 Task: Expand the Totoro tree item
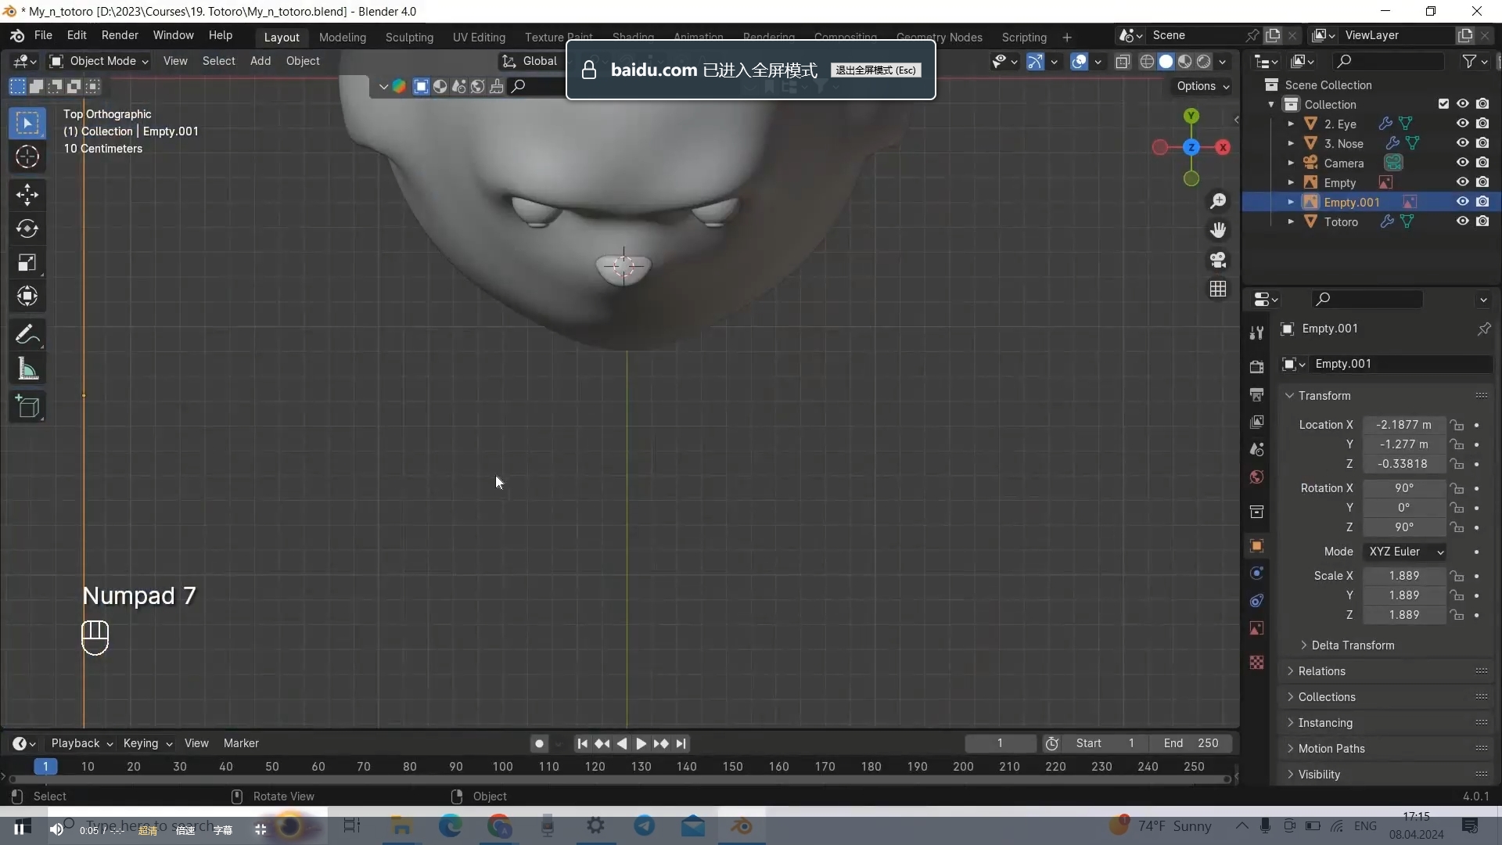pyautogui.click(x=1291, y=221)
